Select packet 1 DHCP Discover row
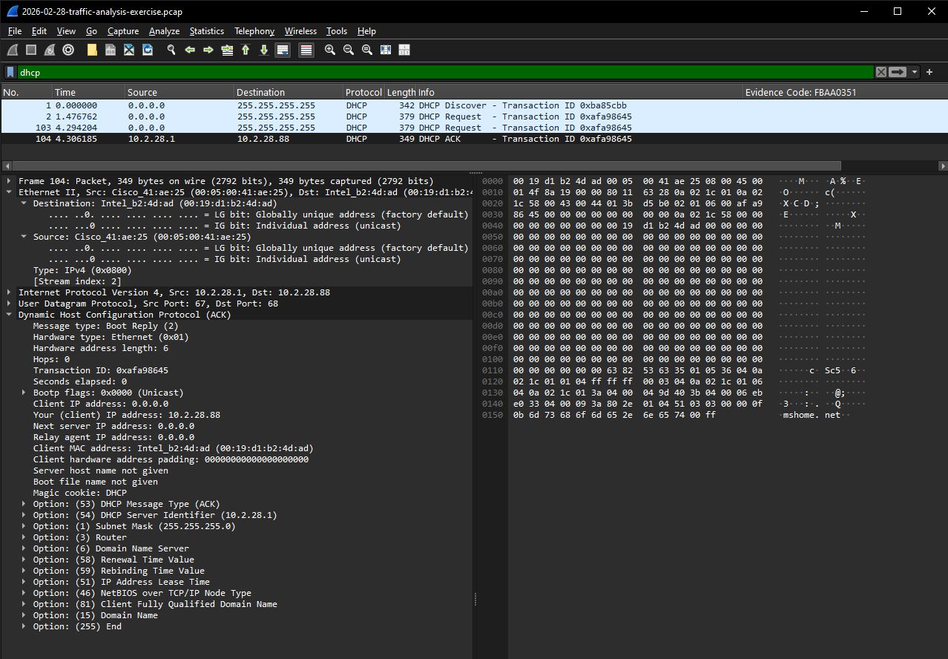Viewport: 948px width, 659px height. click(x=474, y=105)
